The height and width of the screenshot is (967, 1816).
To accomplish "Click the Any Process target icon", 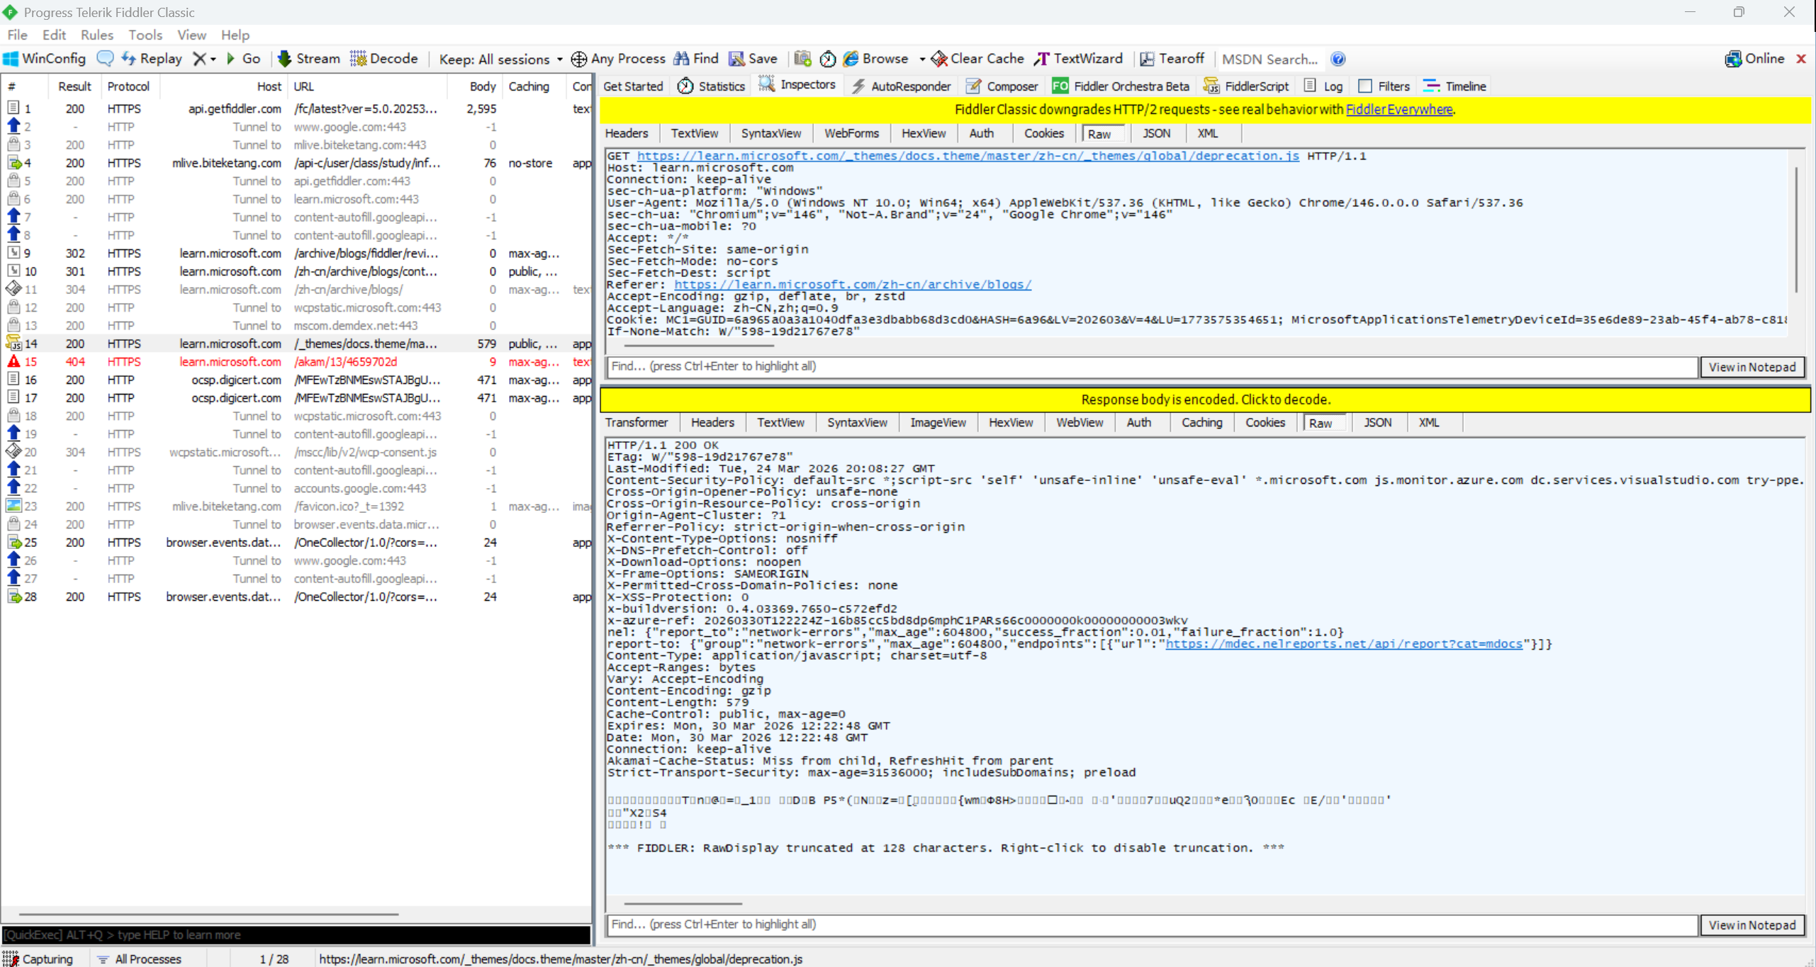I will click(x=579, y=59).
